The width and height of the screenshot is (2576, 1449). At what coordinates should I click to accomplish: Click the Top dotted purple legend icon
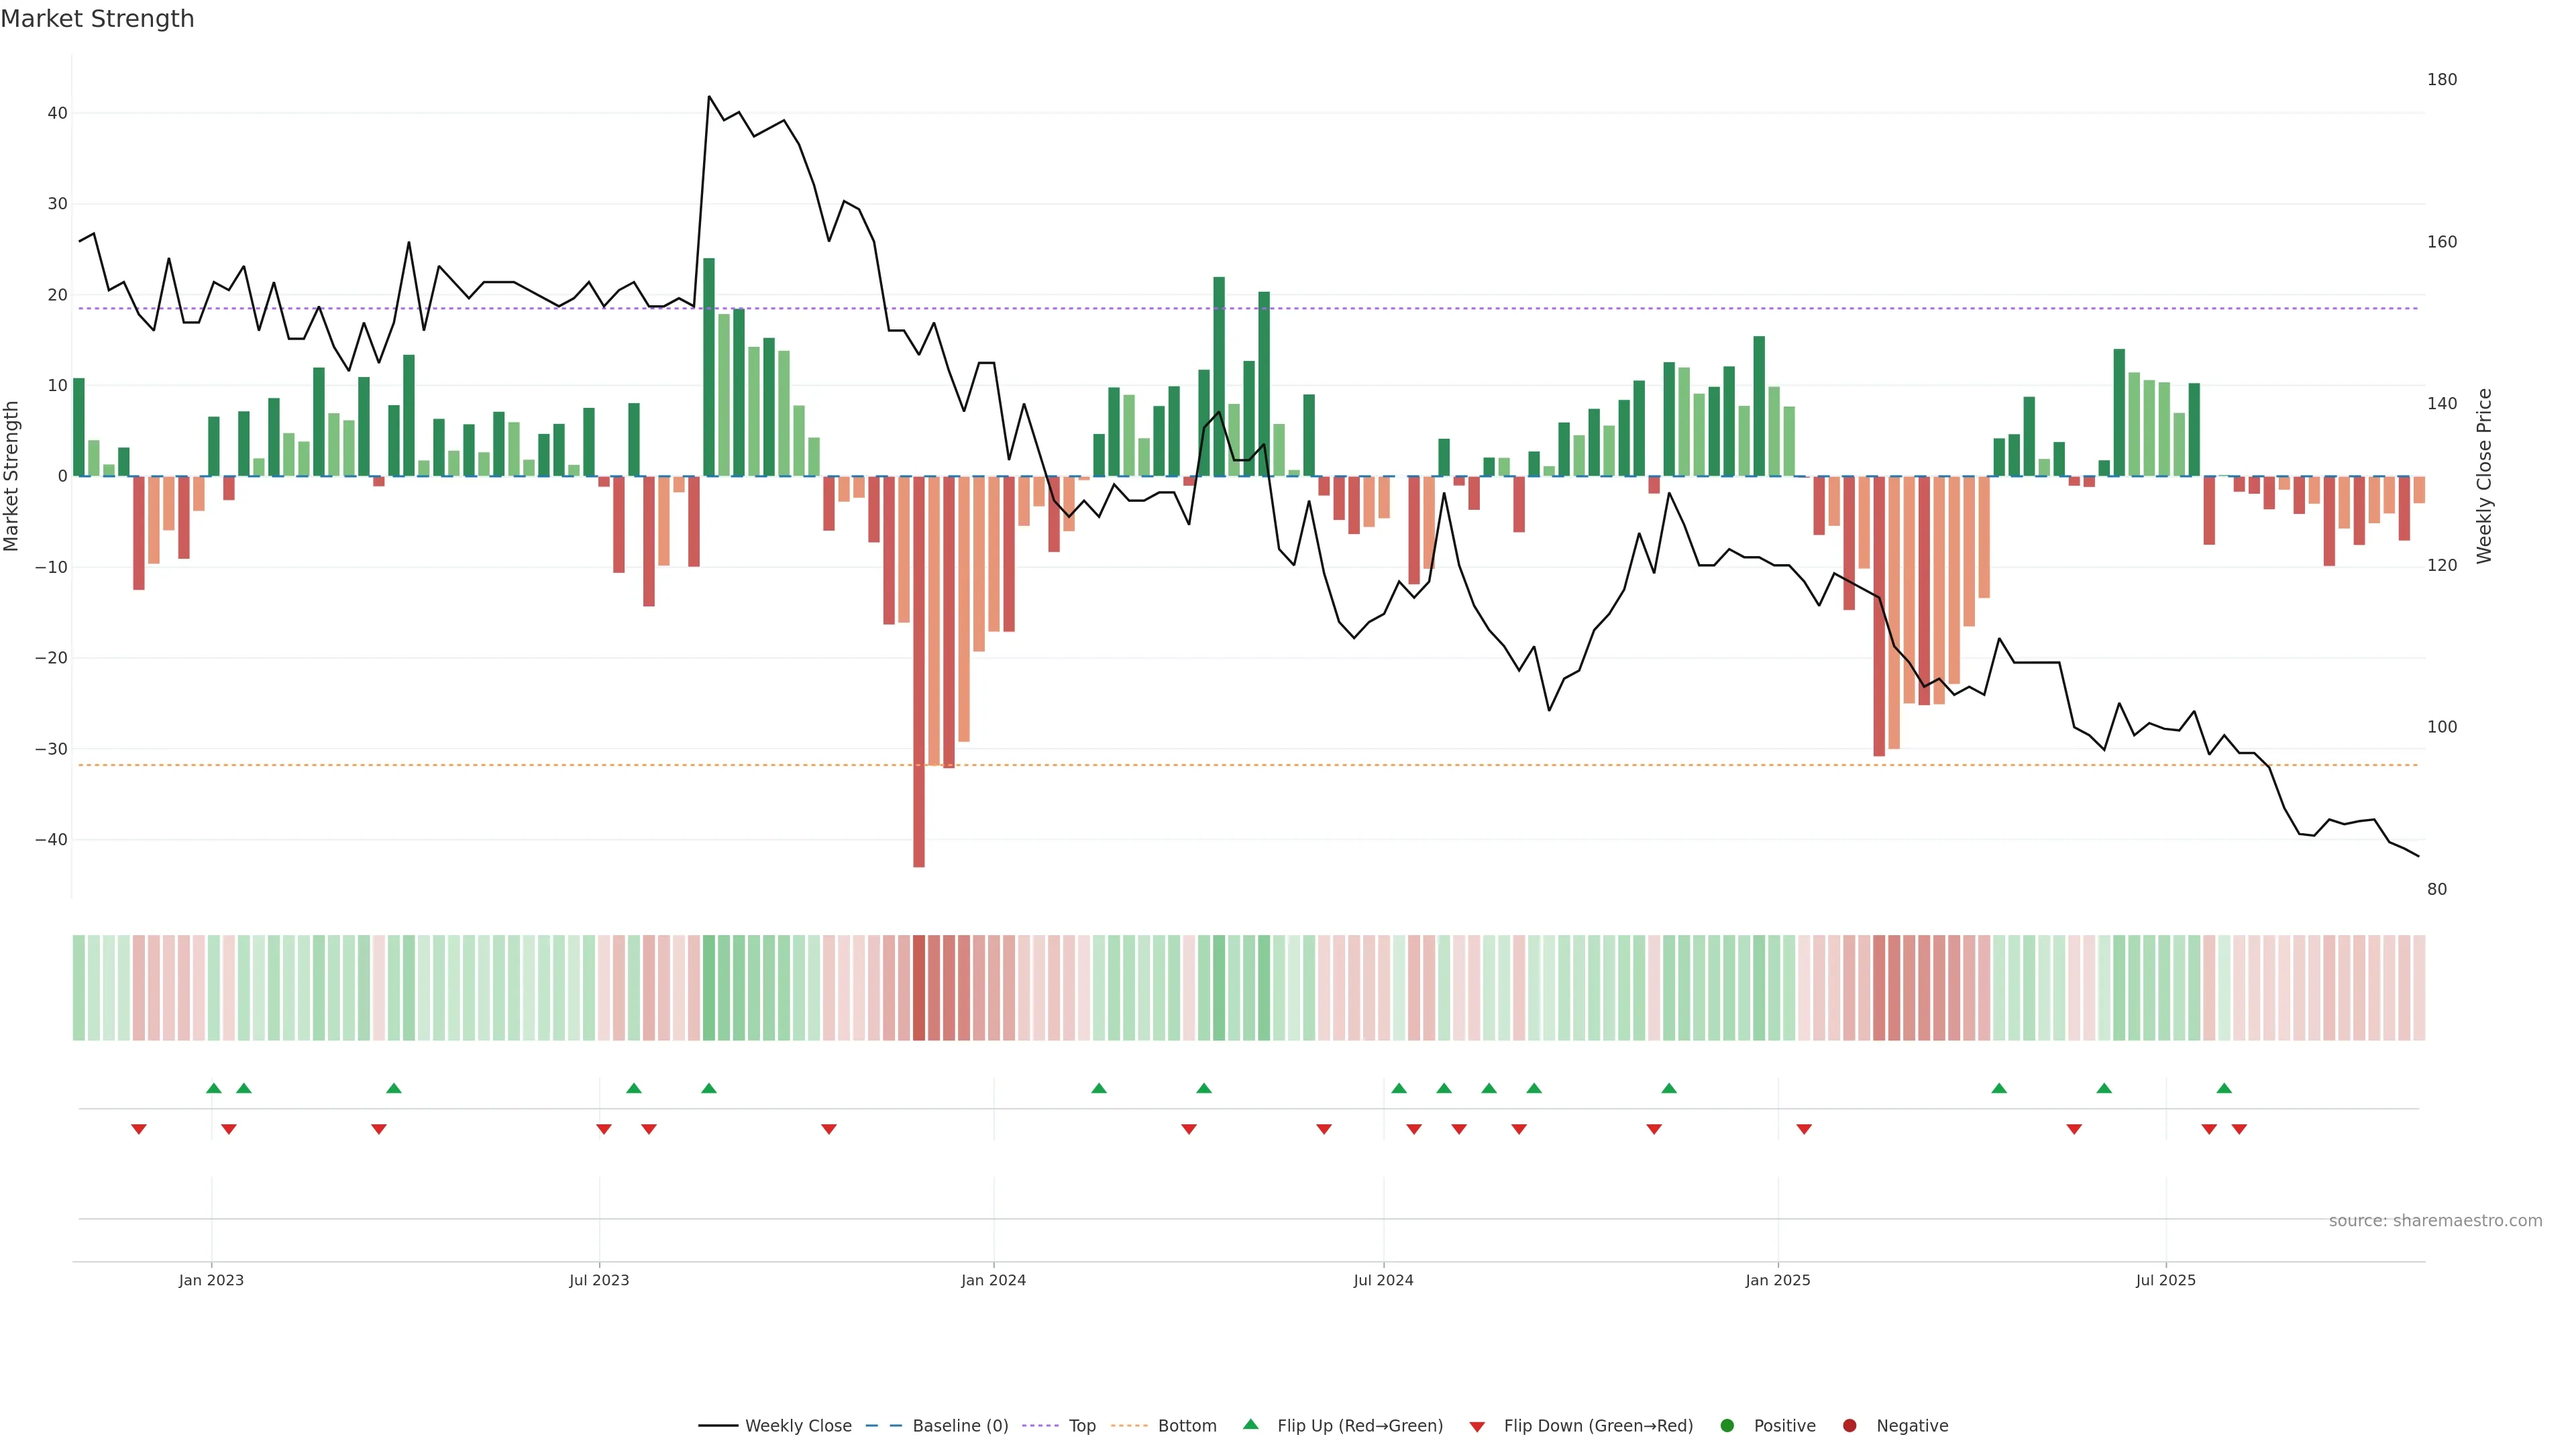pyautogui.click(x=1040, y=1425)
